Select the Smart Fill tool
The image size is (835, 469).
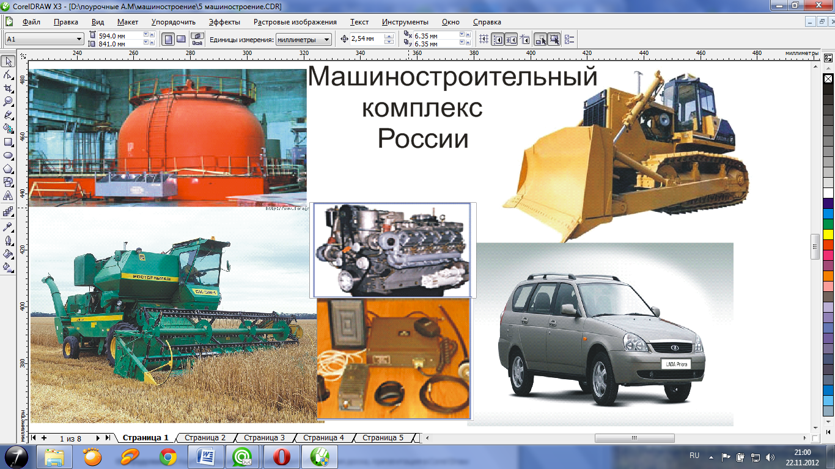click(9, 128)
